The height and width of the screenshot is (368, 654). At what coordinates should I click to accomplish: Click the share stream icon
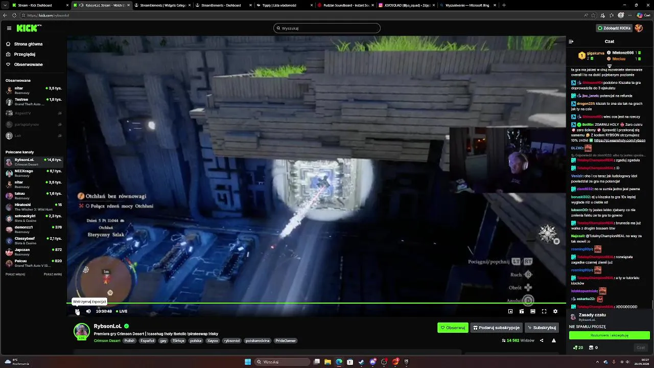click(x=542, y=340)
